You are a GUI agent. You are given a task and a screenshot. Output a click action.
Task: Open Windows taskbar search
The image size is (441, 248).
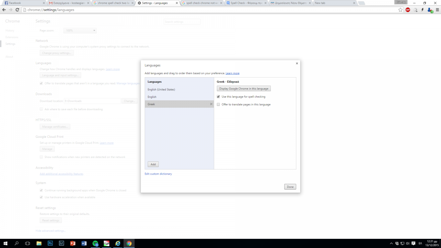coord(17,243)
